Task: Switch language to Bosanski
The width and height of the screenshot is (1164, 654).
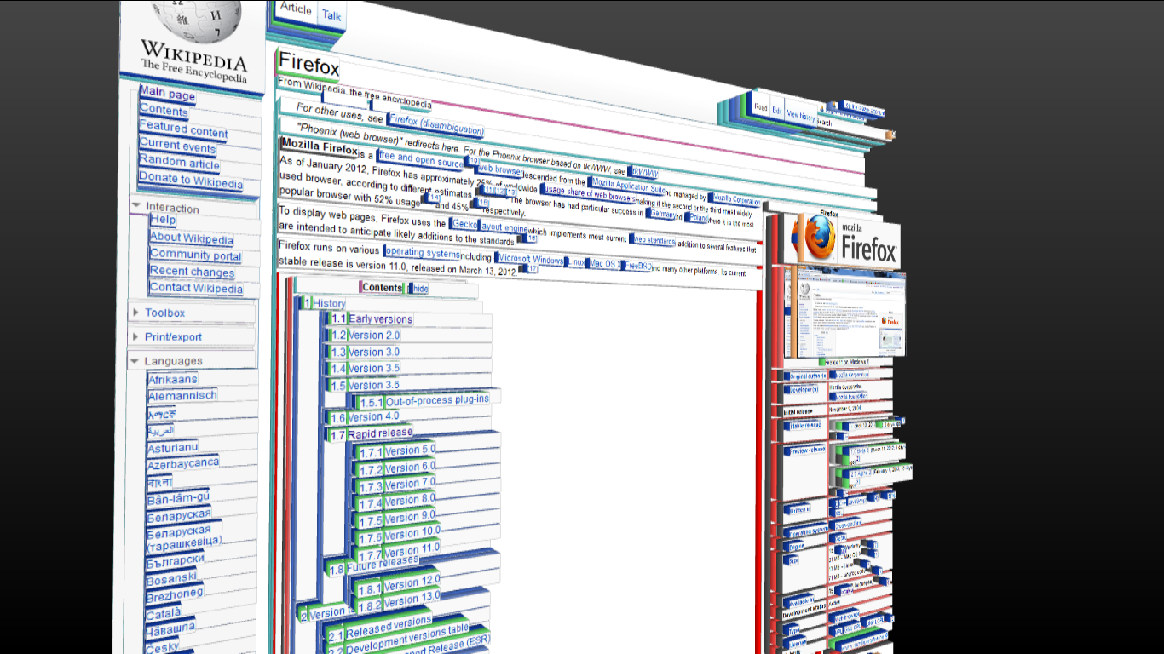Action: [171, 577]
